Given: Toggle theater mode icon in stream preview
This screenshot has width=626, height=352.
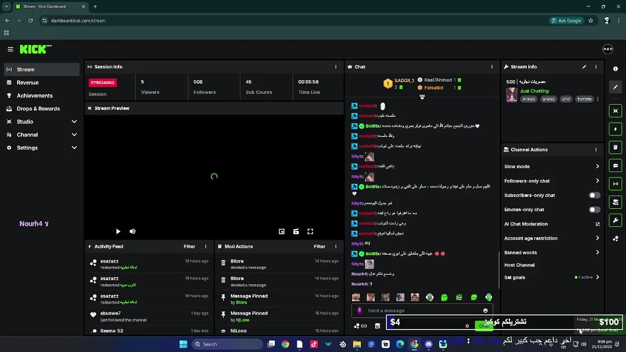Looking at the screenshot, I should (296, 232).
